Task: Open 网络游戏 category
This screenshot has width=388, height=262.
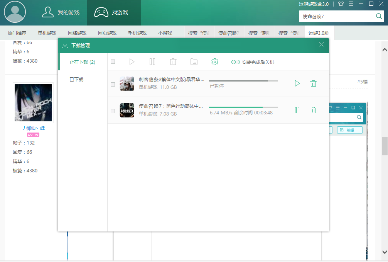Action: pyautogui.click(x=77, y=33)
